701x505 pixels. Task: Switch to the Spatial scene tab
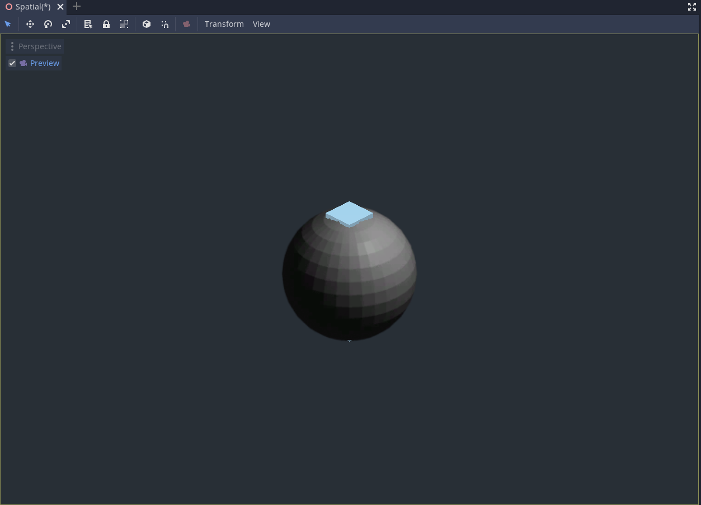click(x=32, y=7)
